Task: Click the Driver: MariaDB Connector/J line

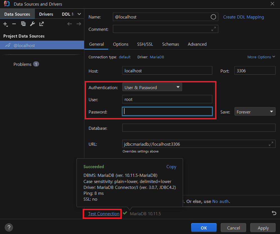Action: [x=130, y=187]
